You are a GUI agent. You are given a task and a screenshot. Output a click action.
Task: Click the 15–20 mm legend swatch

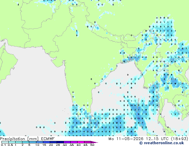[47, 142]
